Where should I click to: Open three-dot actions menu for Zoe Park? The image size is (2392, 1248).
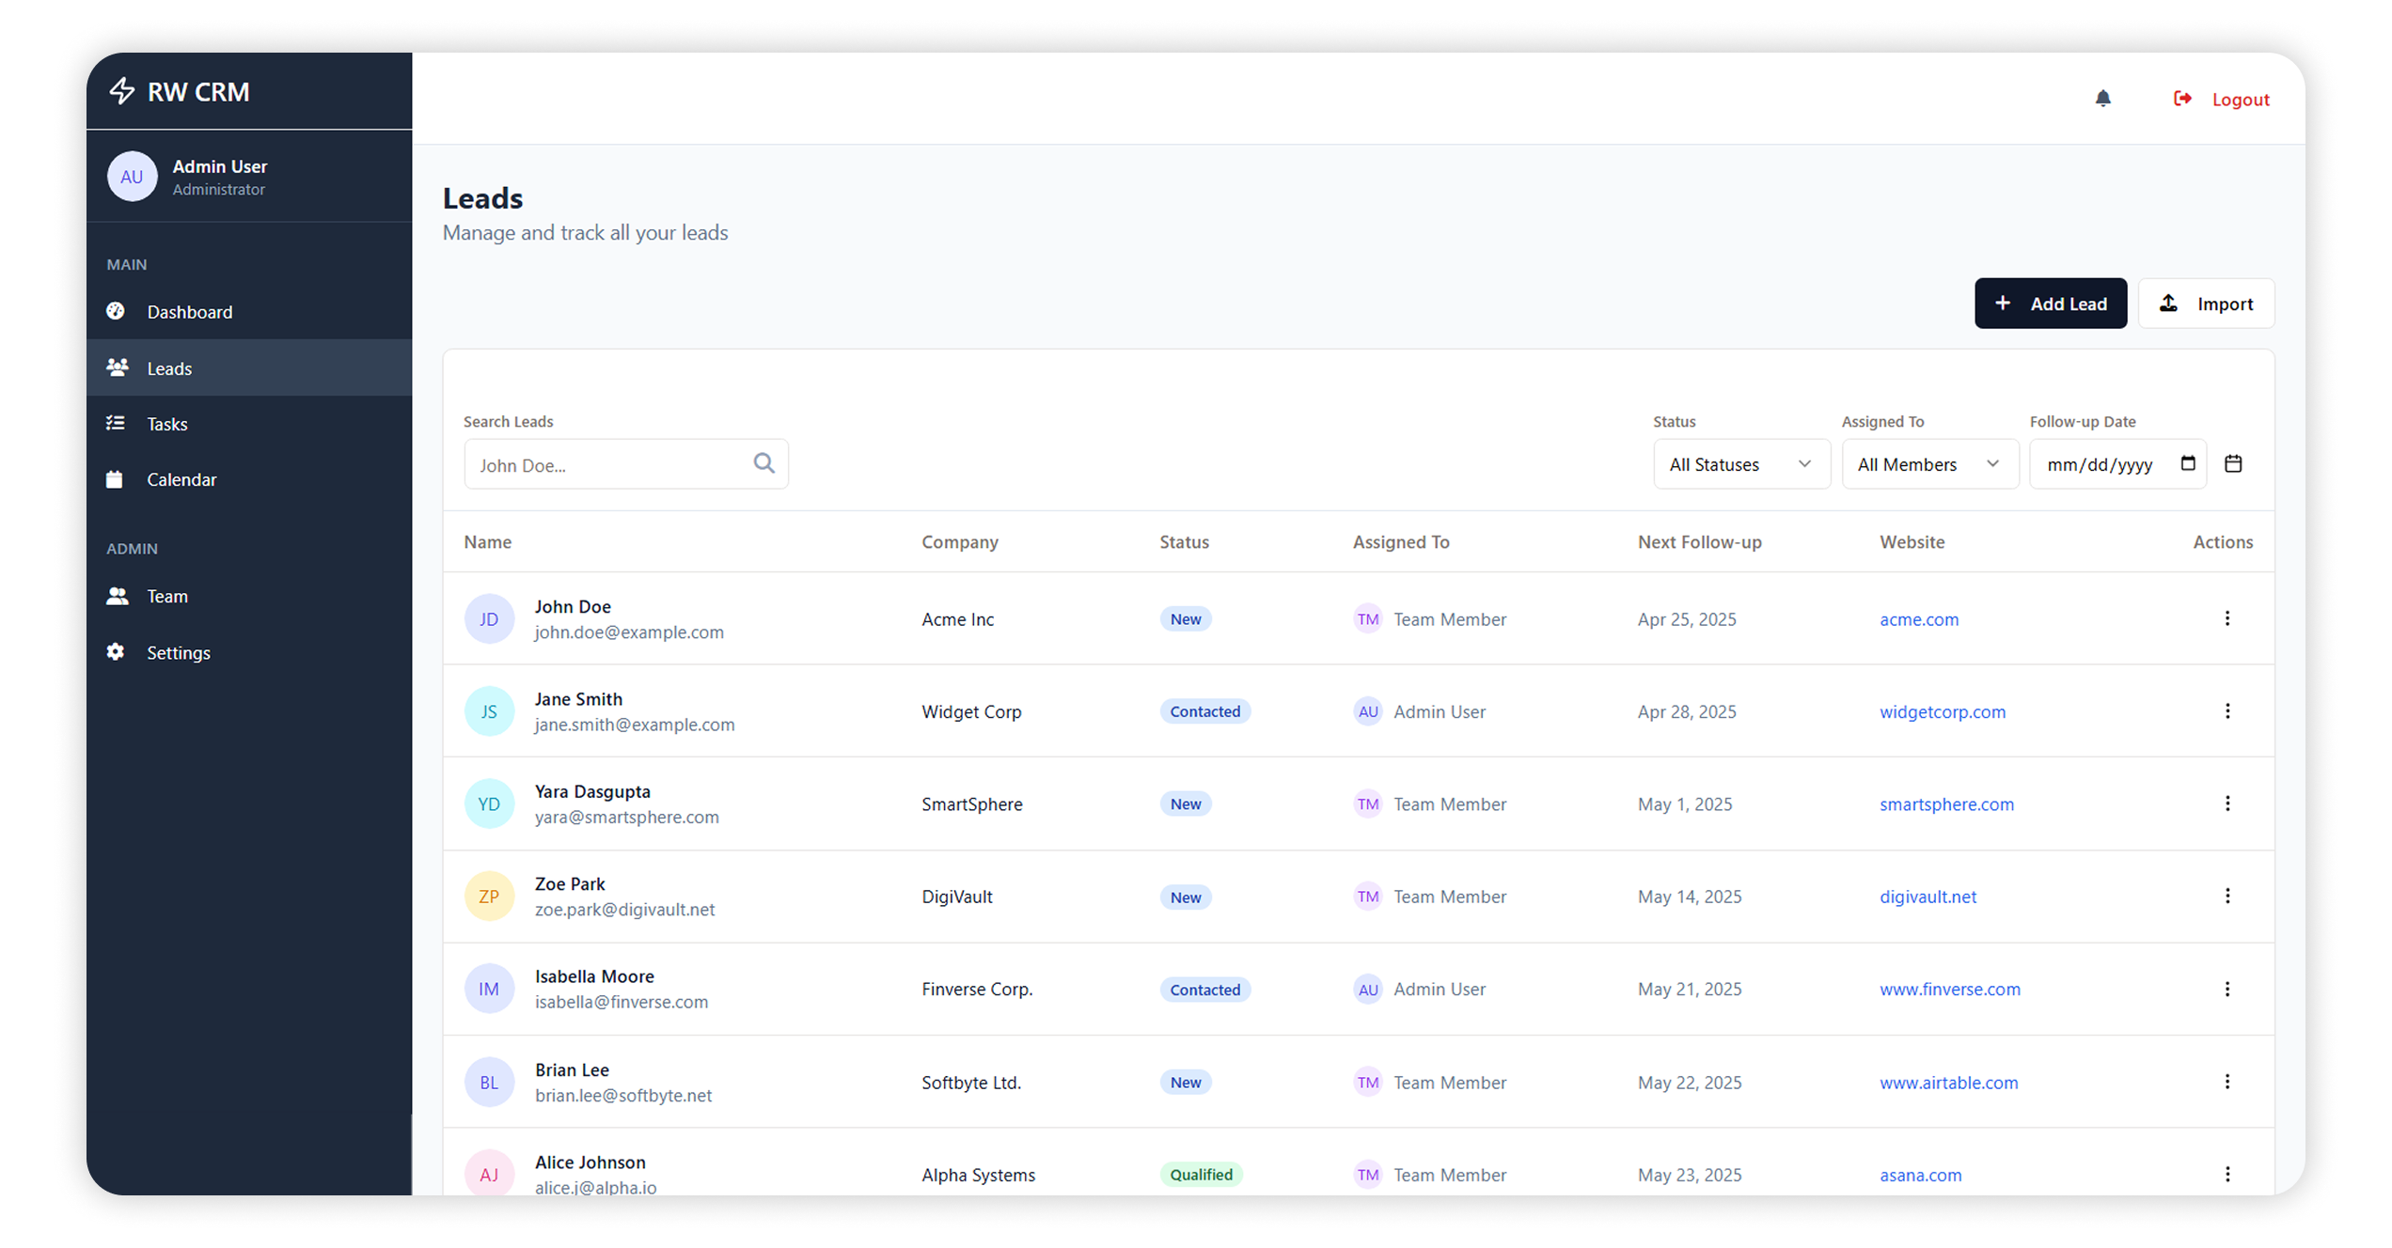point(2227,897)
